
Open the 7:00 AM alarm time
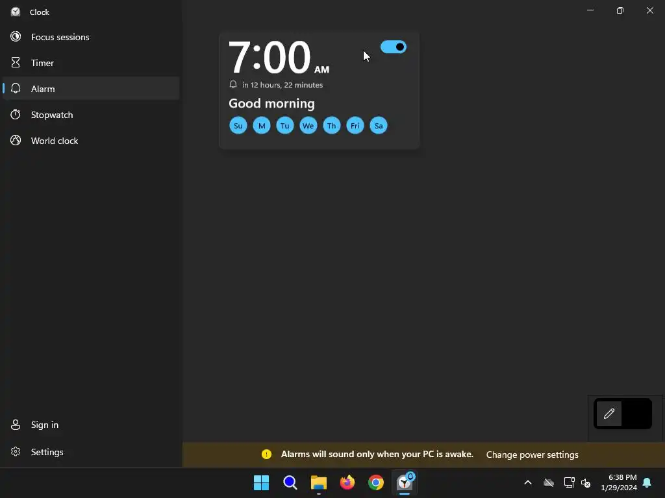point(279,57)
